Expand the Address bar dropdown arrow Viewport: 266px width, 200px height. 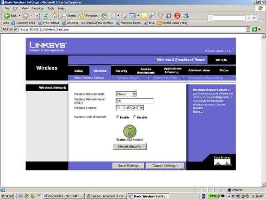tap(248, 29)
